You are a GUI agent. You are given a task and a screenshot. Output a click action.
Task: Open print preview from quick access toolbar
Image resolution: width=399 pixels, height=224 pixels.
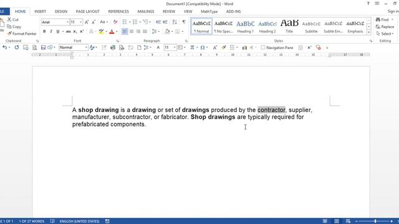pyautogui.click(x=34, y=47)
